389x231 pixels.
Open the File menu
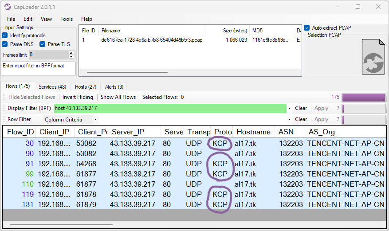(x=11, y=19)
